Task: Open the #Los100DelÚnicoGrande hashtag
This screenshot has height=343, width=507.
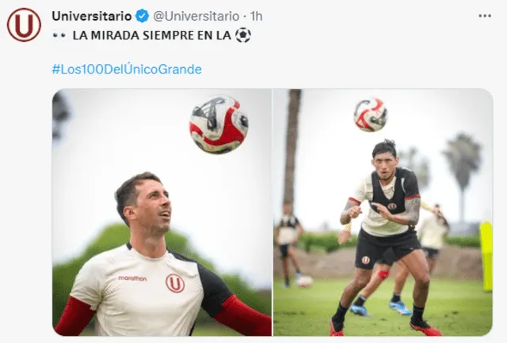Action: pyautogui.click(x=127, y=69)
